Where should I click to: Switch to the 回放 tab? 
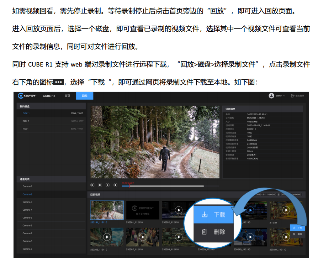point(85,96)
